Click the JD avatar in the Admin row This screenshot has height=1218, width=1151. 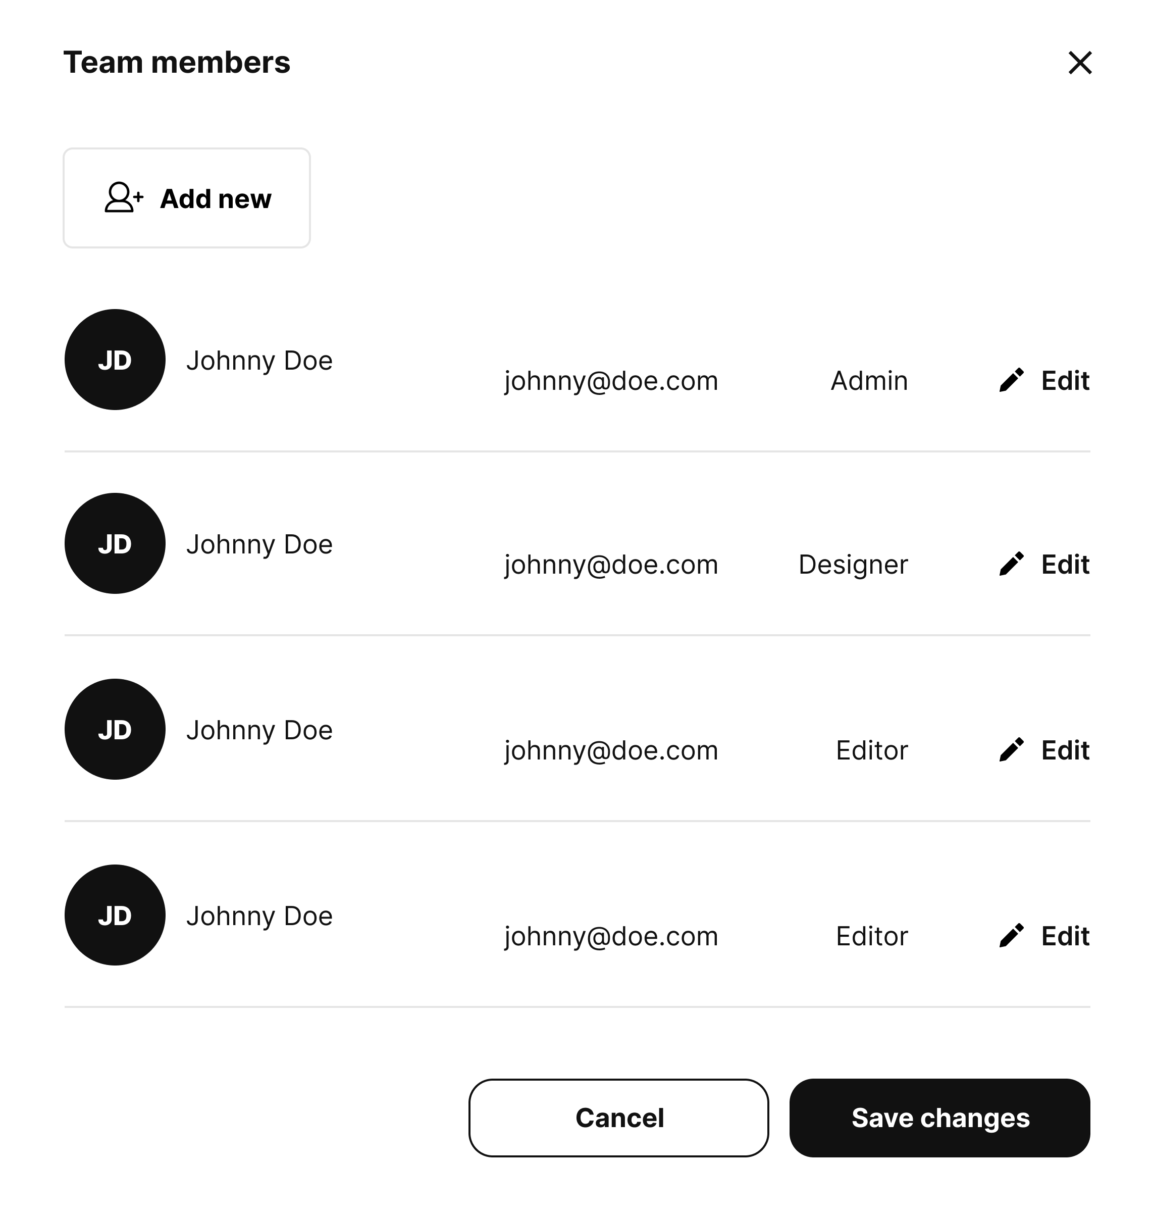tap(115, 360)
